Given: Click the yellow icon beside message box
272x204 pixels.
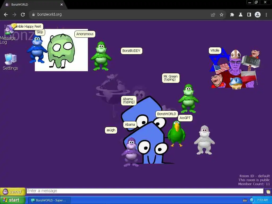Looking at the screenshot, I should 268,192.
